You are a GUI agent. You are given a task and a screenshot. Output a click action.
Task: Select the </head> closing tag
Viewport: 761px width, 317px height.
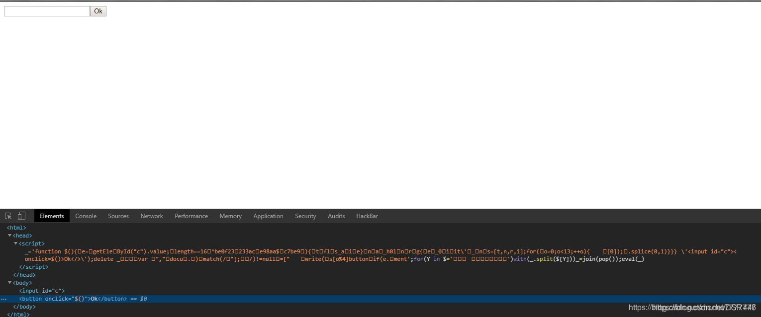[24, 275]
